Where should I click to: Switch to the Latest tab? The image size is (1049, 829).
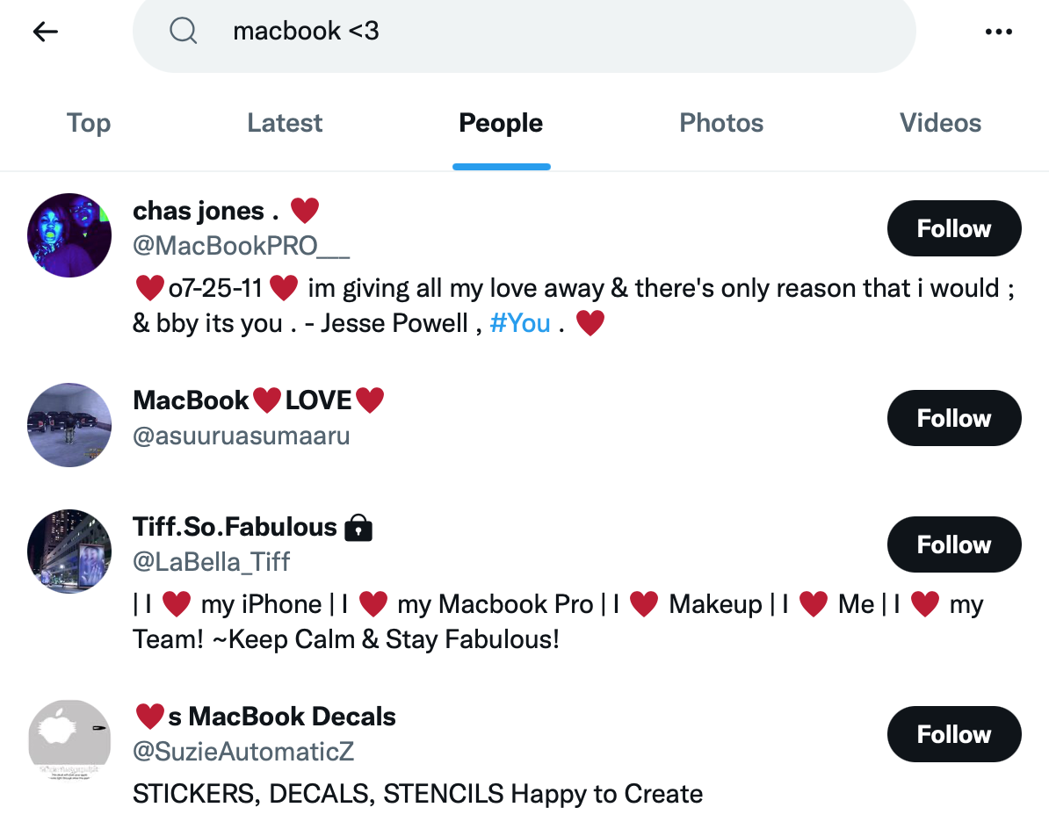285,123
